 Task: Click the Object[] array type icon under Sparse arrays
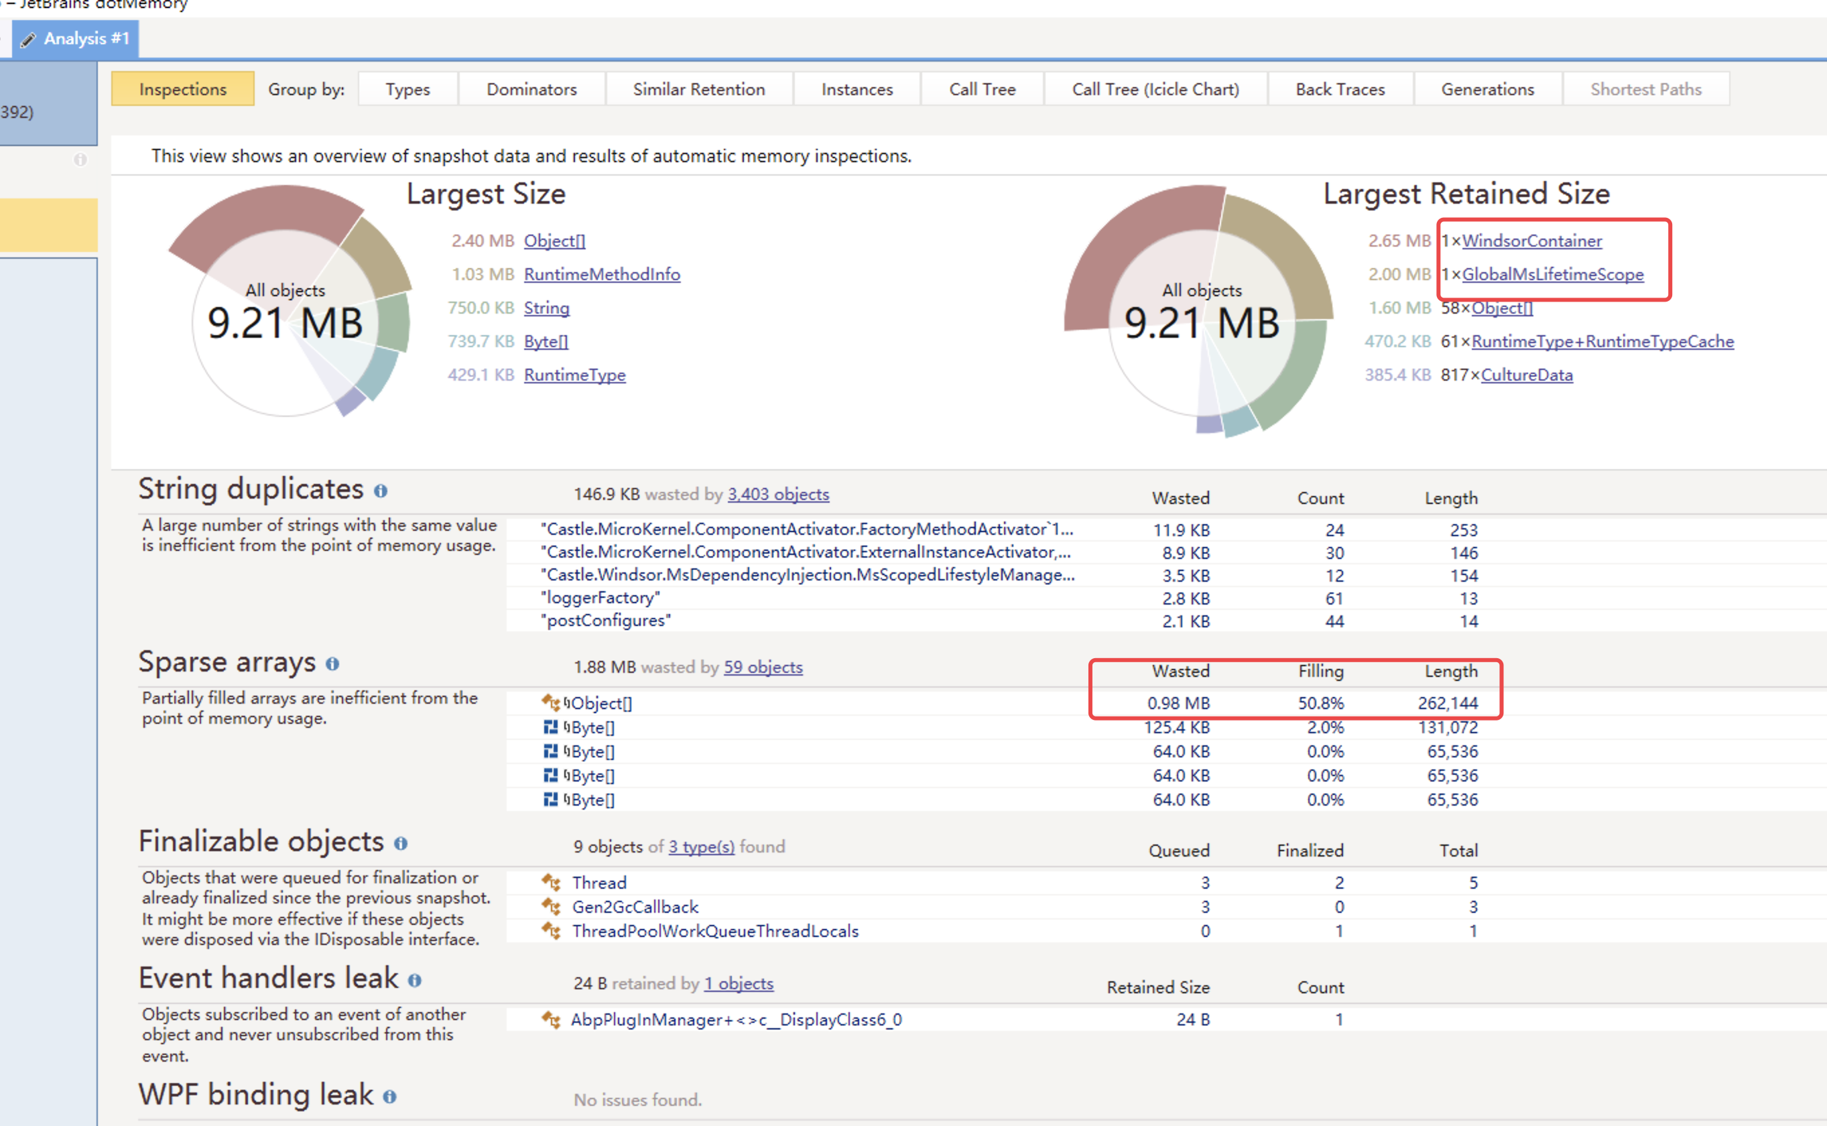(x=550, y=702)
